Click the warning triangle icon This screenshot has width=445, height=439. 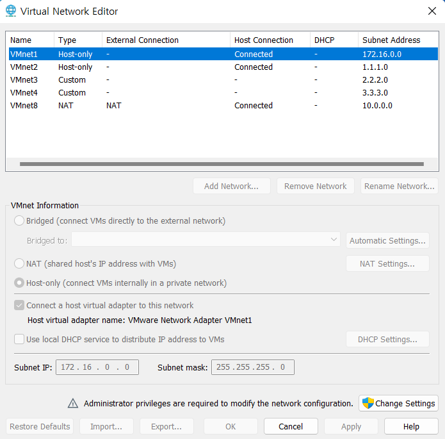tap(73, 404)
